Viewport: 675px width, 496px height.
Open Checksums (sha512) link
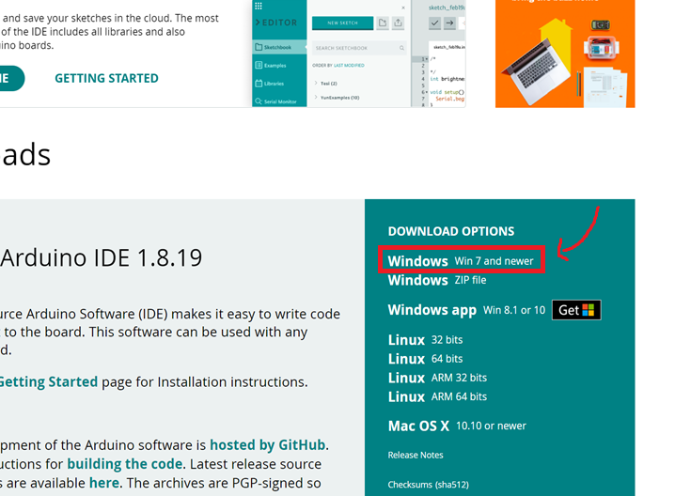[429, 485]
